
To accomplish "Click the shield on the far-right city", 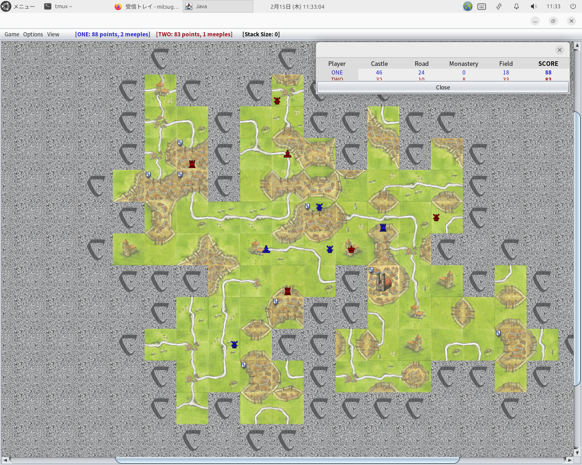I will (x=498, y=333).
